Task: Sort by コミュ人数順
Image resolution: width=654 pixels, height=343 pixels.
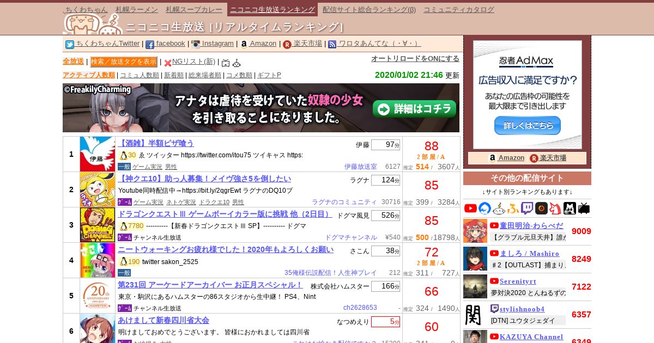Action: coord(140,75)
